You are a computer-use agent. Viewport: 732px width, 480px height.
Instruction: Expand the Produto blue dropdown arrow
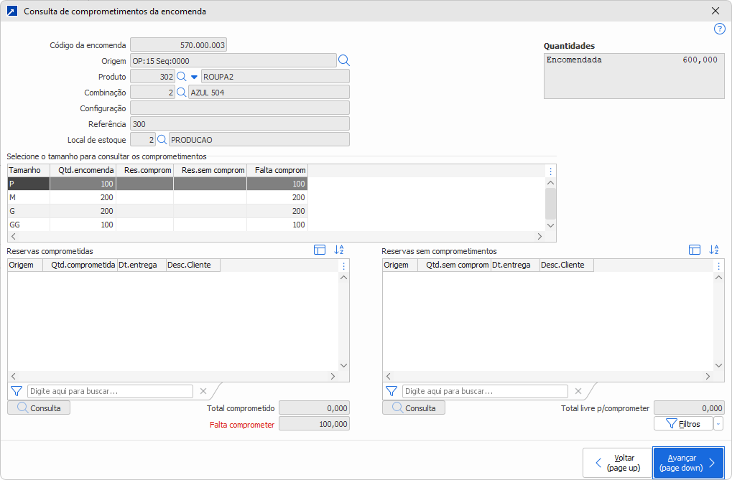(194, 76)
